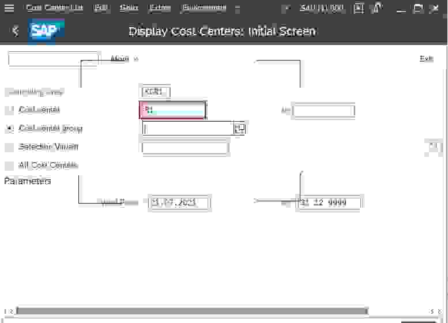Click the 31.12.9999 valid-to date field
The width and height of the screenshot is (448, 323).
(329, 203)
